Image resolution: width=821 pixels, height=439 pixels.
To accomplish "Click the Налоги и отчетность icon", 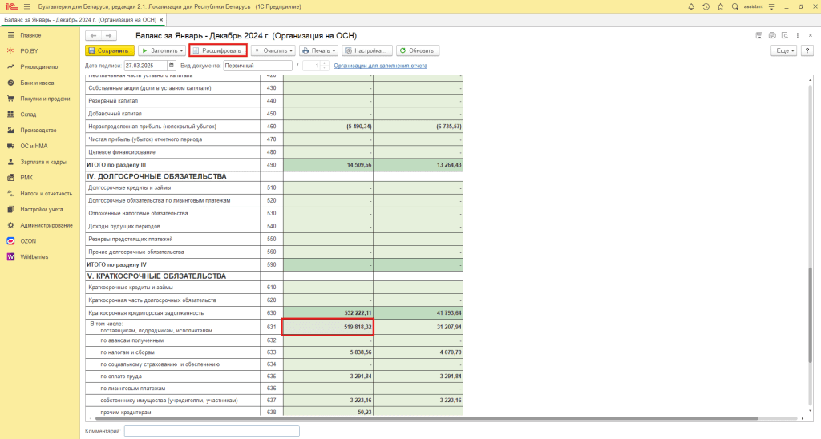I will point(10,194).
